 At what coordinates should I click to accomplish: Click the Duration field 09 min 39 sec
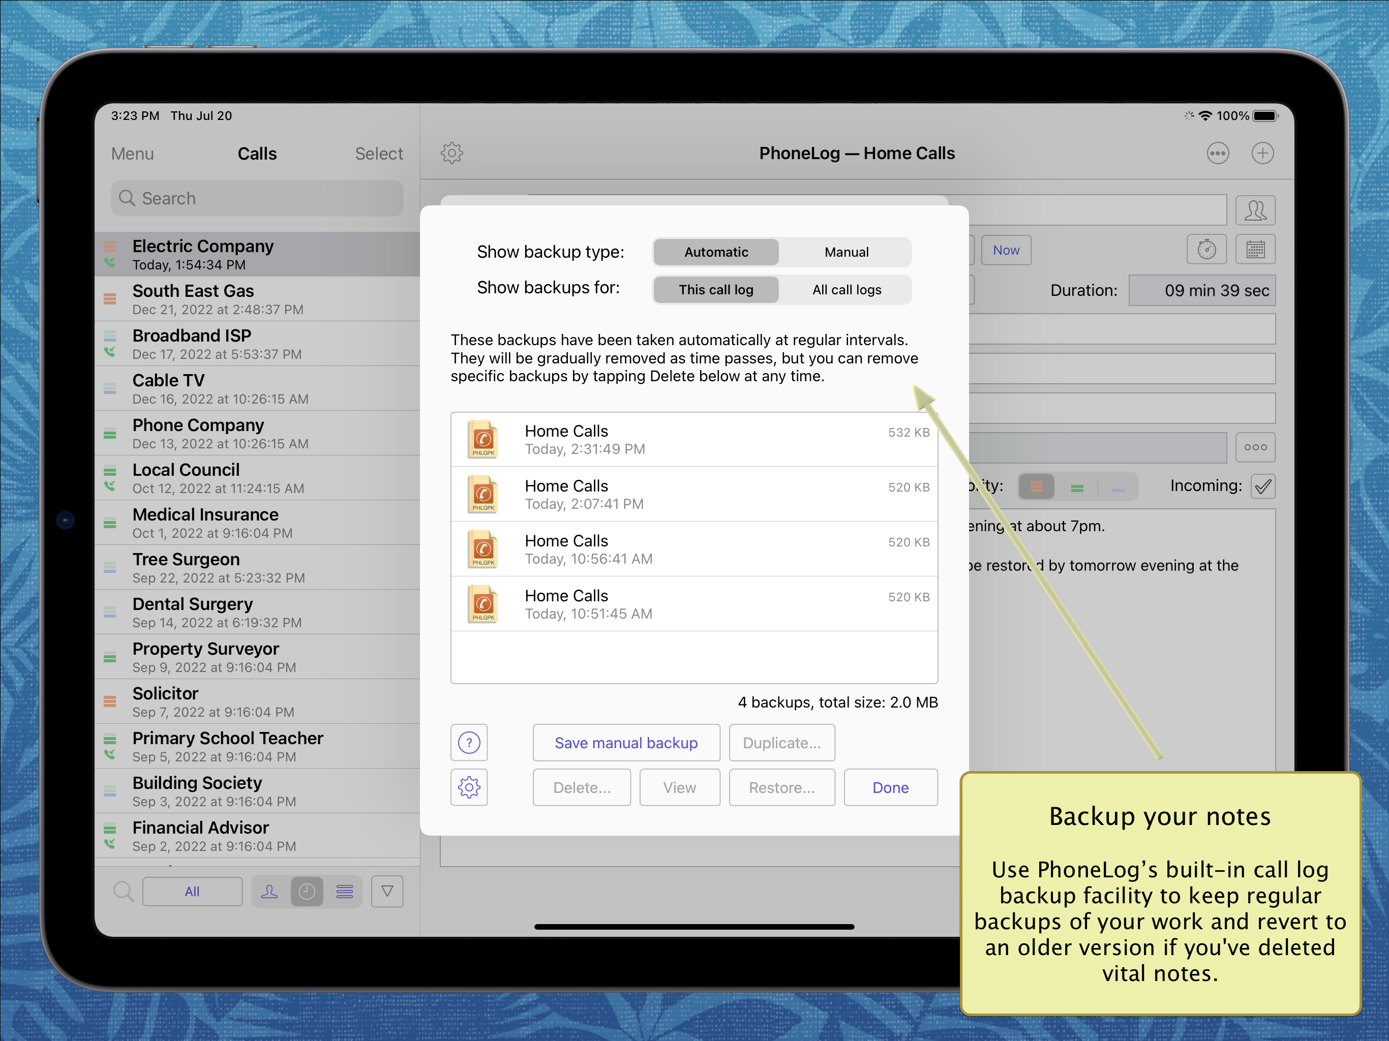[1202, 290]
